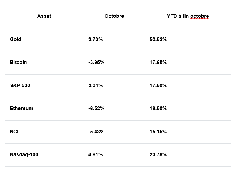Image resolution: width=233 pixels, height=169 pixels.
Task: Click Nasdaq-100 October value 4.81%
Action: 95,154
